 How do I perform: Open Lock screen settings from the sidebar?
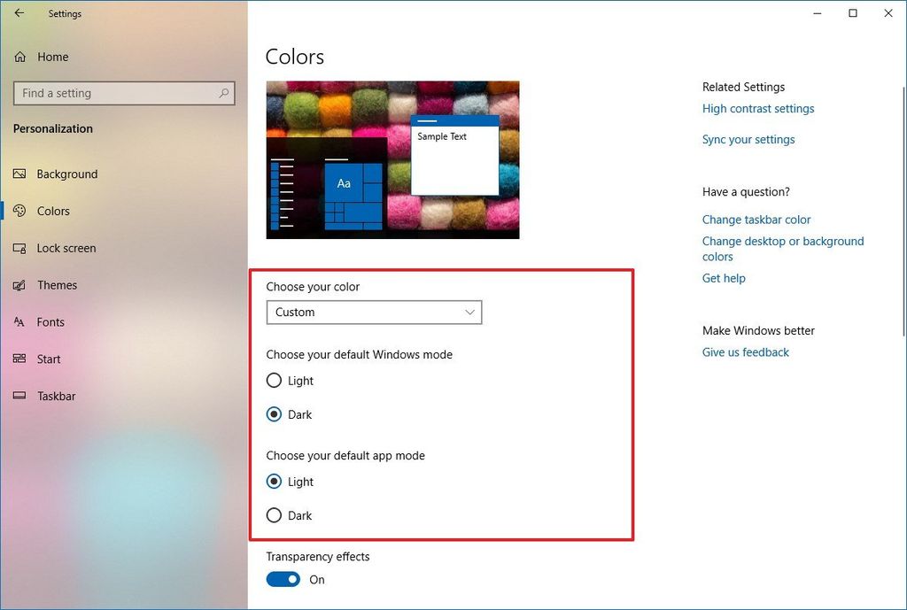[x=20, y=248]
